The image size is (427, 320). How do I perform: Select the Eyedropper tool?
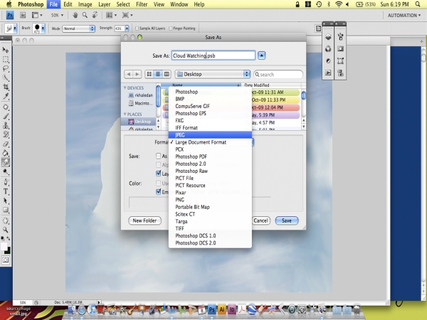tap(6, 96)
